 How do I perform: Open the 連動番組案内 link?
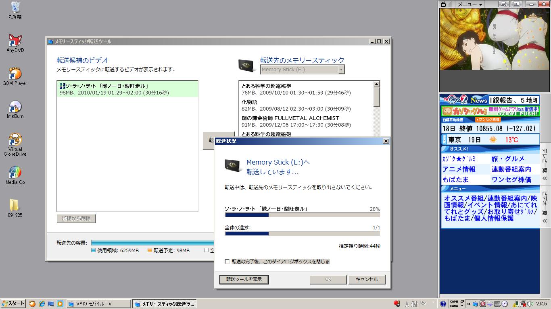click(511, 169)
